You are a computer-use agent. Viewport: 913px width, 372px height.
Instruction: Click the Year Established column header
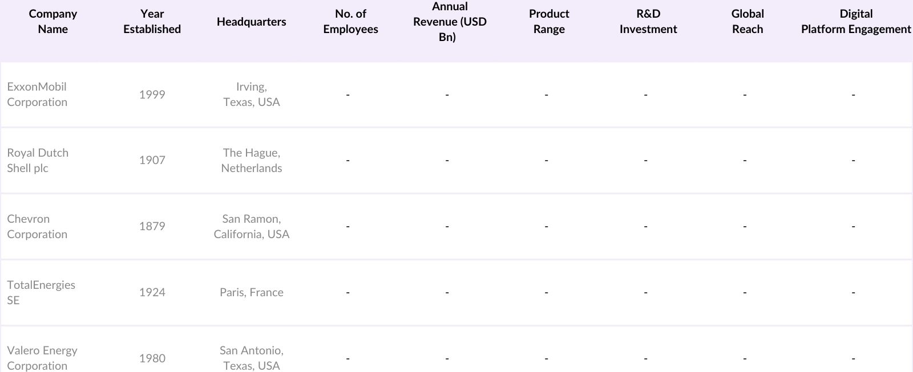tap(152, 22)
